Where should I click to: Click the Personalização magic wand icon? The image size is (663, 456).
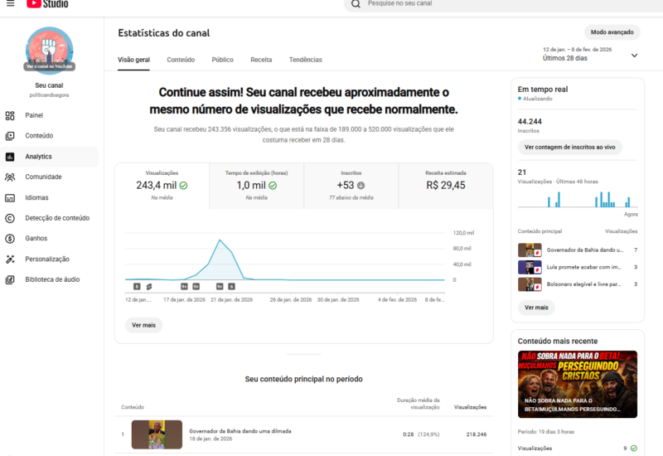tap(10, 260)
